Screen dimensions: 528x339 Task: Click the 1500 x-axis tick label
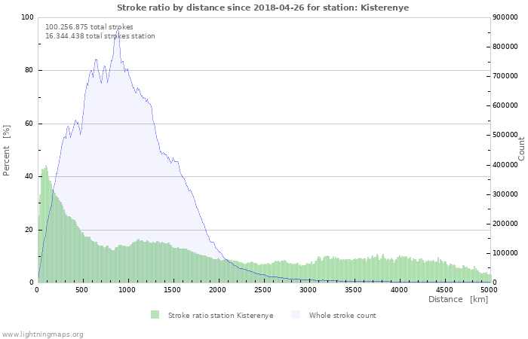pos(172,290)
